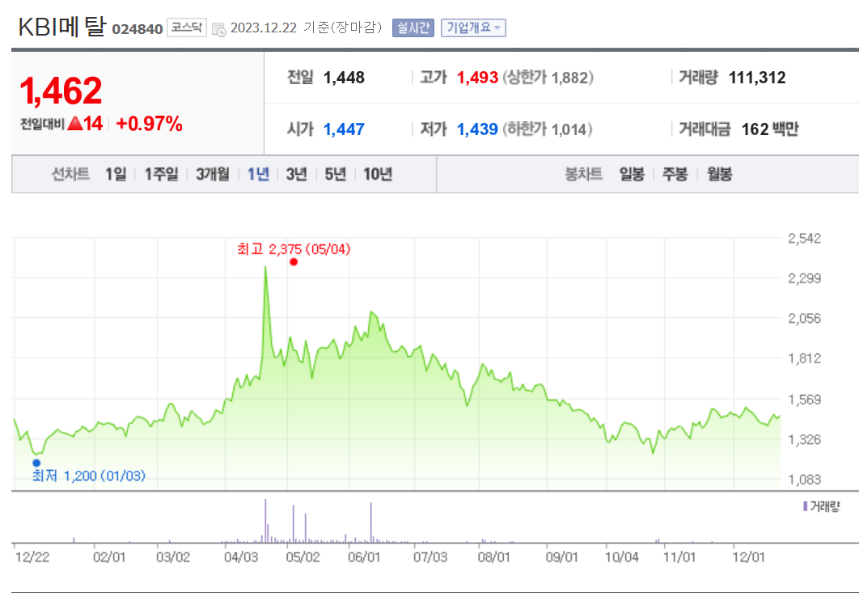Select the 1일 line chart tab
This screenshot has width=859, height=593.
point(116,174)
